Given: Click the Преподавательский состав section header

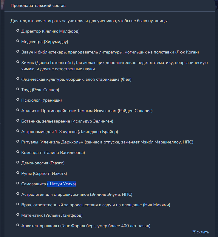Looking at the screenshot, I should coord(38,6).
